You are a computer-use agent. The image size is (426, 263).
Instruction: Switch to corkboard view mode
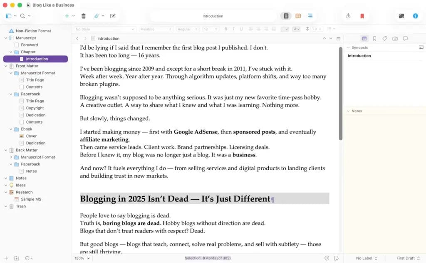coord(298,16)
